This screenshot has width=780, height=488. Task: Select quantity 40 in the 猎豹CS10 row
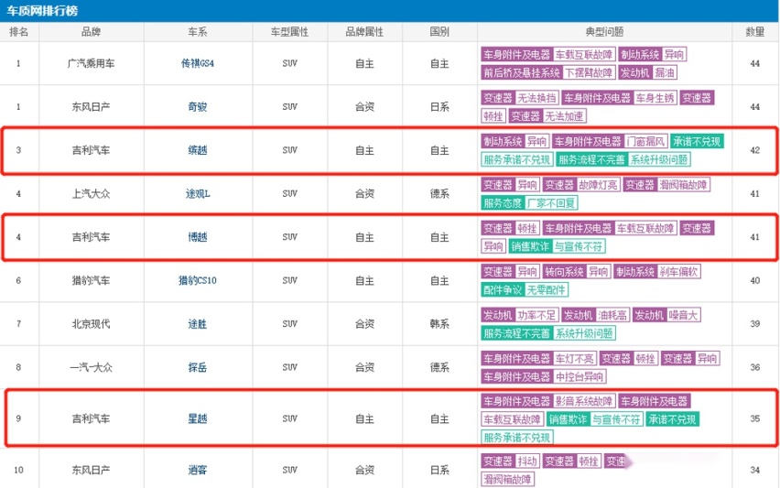pyautogui.click(x=754, y=280)
